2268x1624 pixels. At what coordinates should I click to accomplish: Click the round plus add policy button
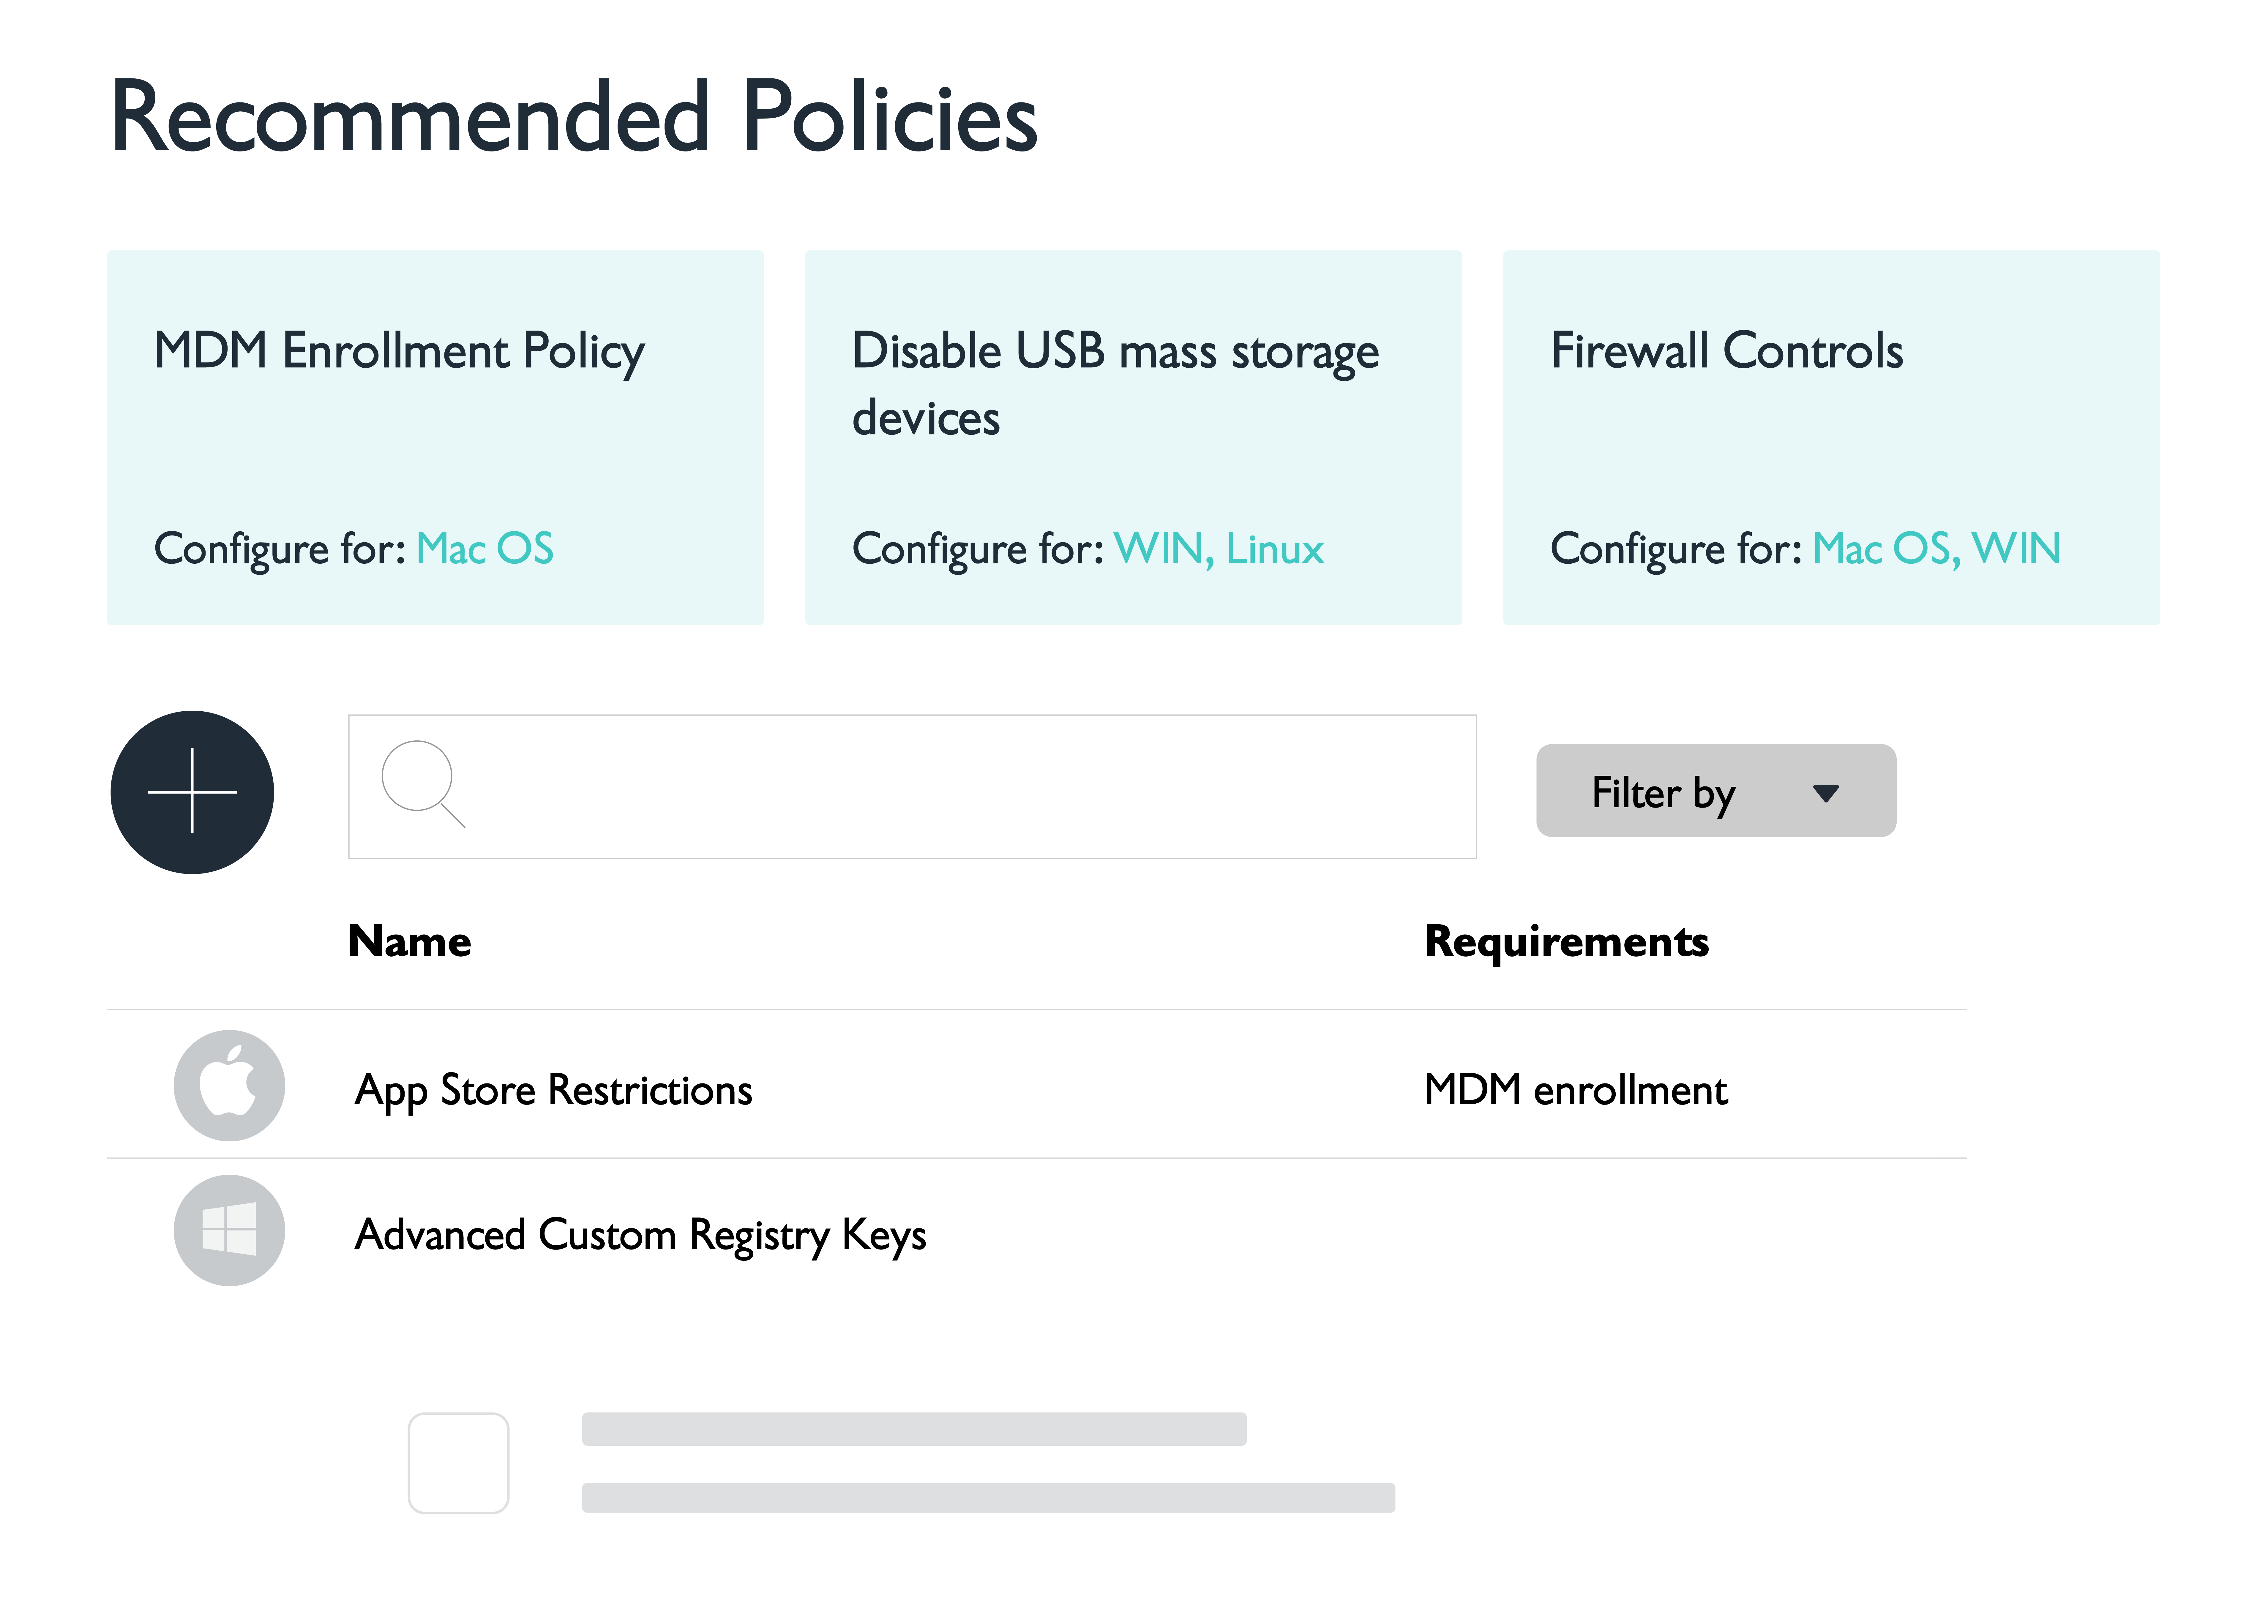click(x=192, y=792)
